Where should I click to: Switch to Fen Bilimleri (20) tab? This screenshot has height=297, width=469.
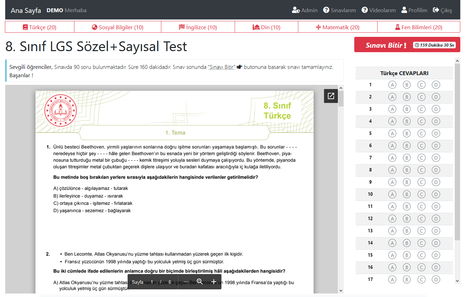click(x=419, y=27)
